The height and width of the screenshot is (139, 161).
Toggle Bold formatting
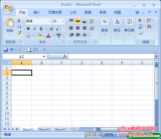click(x=28, y=29)
